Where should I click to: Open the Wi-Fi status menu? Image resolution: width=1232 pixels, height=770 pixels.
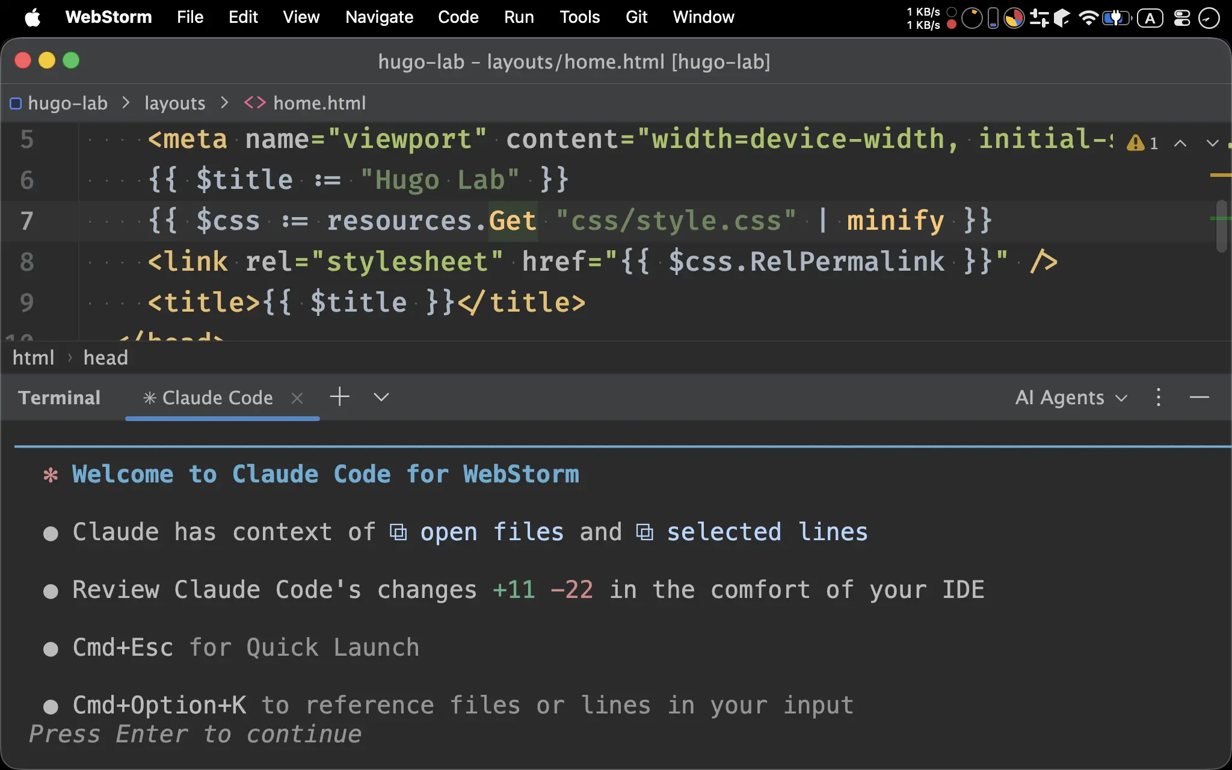tap(1088, 18)
